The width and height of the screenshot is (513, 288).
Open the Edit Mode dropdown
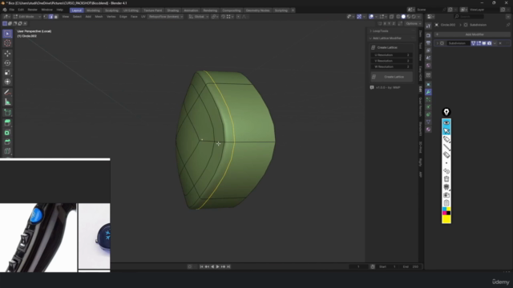tap(26, 17)
